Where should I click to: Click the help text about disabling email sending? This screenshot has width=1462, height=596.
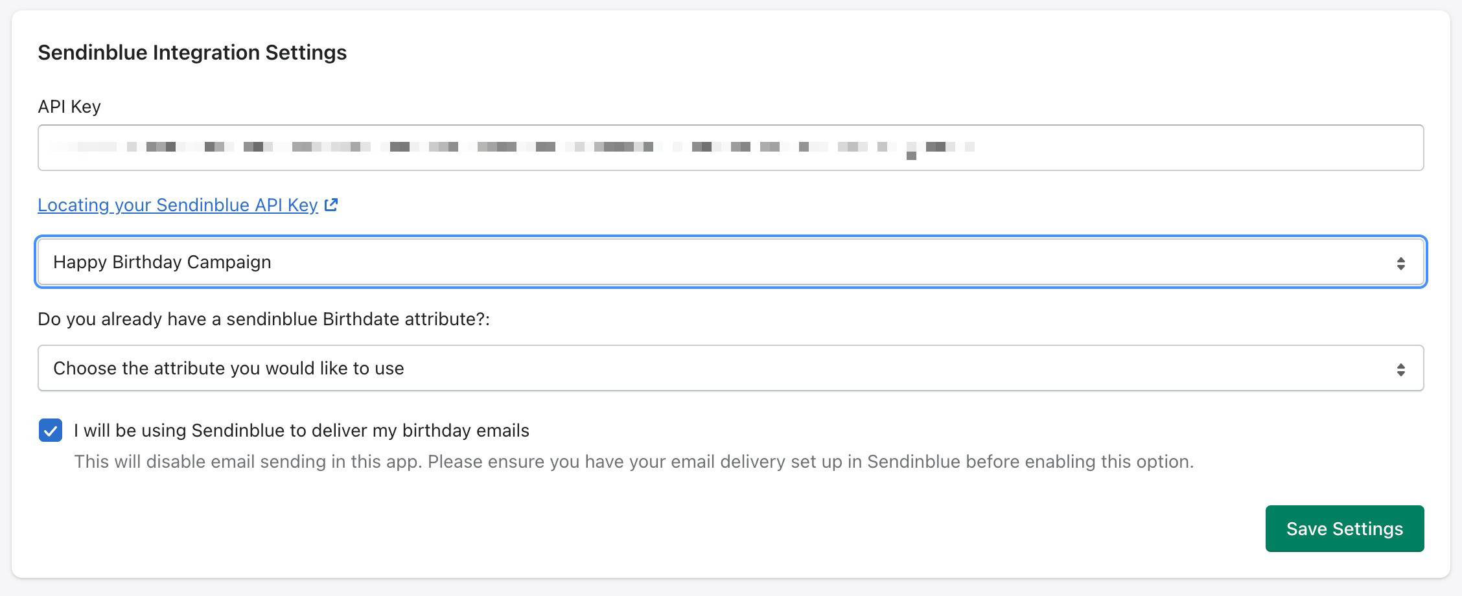[633, 462]
